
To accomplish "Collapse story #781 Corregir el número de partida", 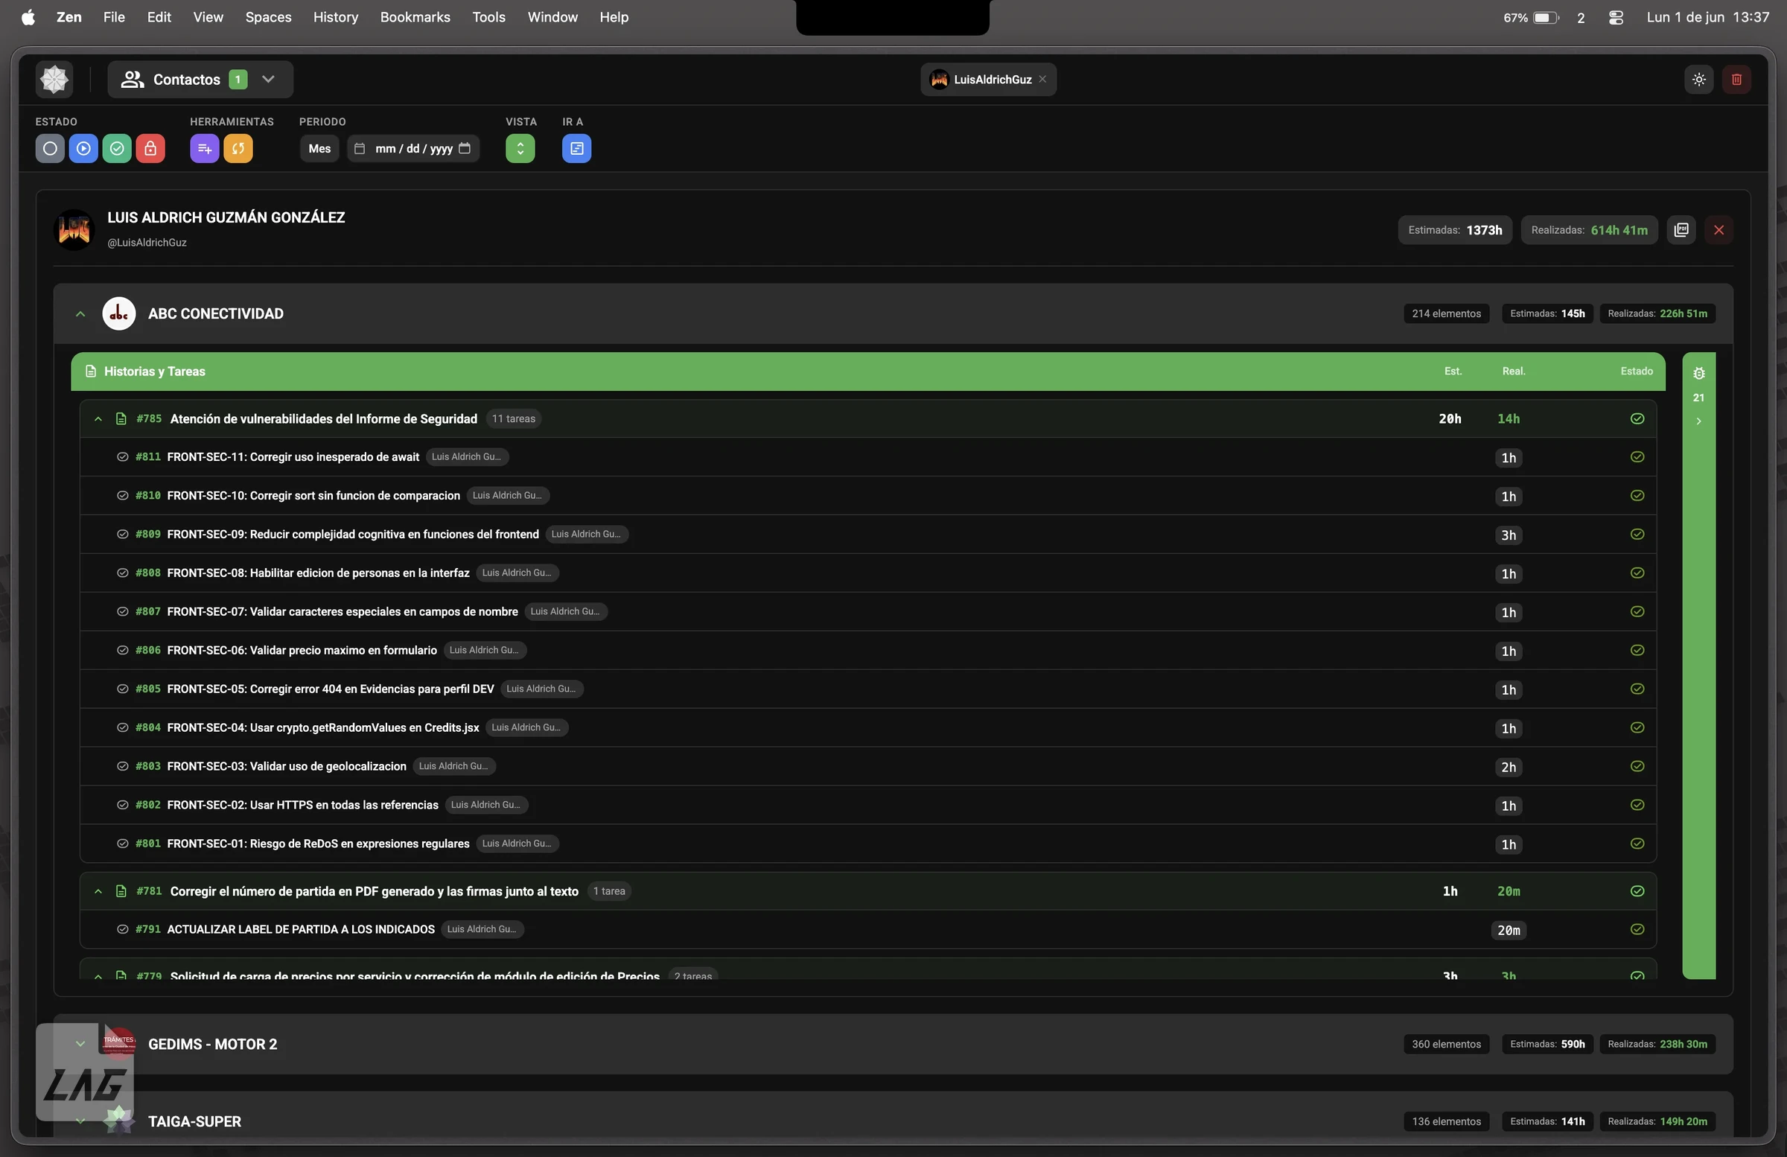I will [x=98, y=891].
